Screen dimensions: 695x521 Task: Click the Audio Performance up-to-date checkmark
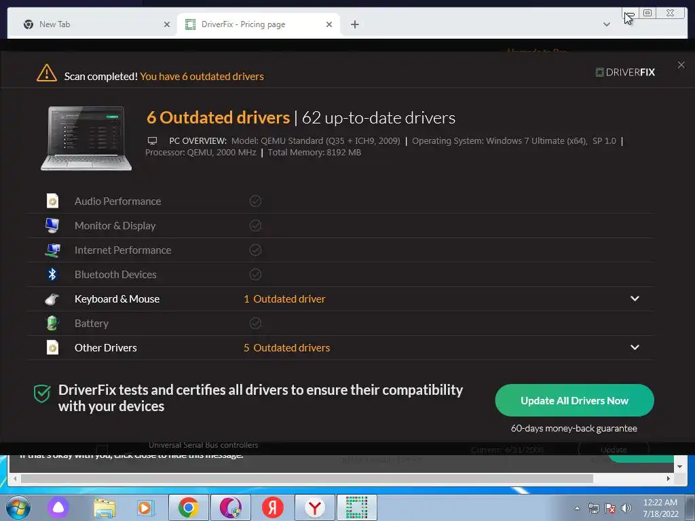point(255,201)
